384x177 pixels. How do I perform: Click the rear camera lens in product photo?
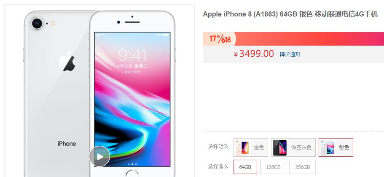[37, 24]
